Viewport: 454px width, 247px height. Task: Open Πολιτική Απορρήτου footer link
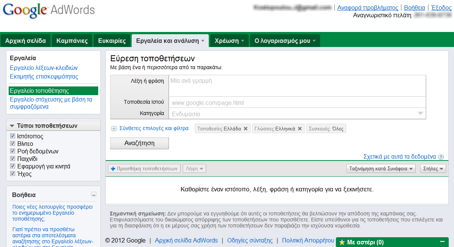(308, 241)
